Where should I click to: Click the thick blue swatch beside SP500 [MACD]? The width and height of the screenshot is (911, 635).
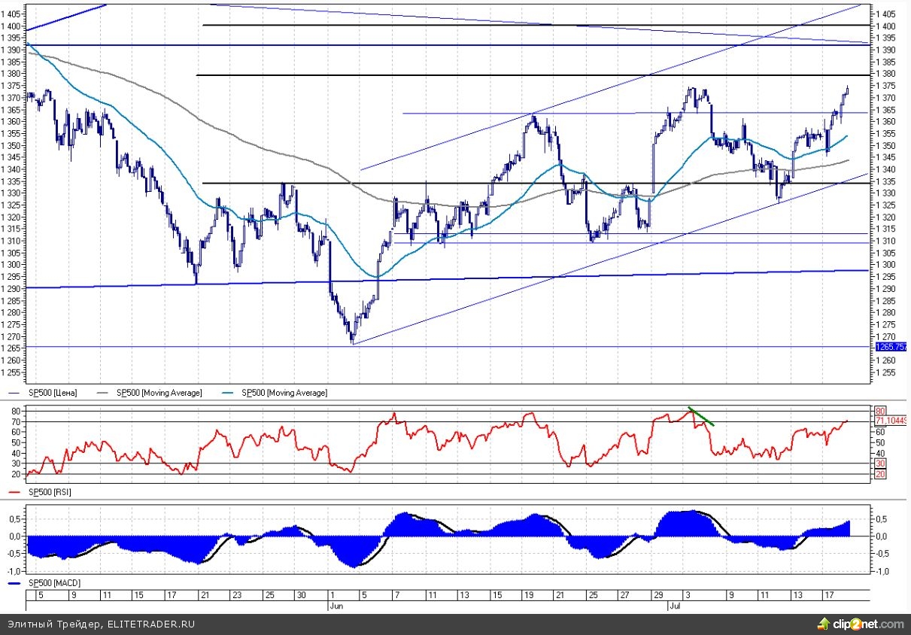(x=16, y=583)
